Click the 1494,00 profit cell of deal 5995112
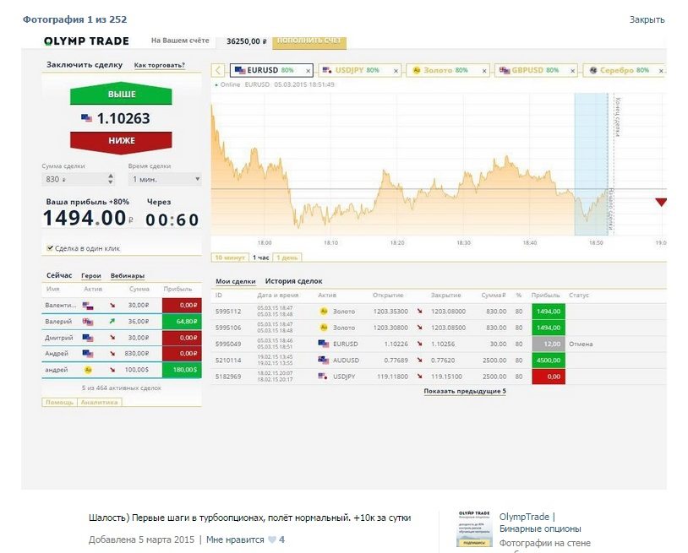The height and width of the screenshot is (553, 688). (x=549, y=312)
